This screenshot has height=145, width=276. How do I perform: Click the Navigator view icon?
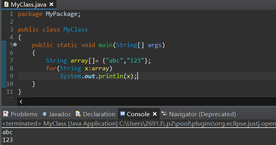(164, 114)
